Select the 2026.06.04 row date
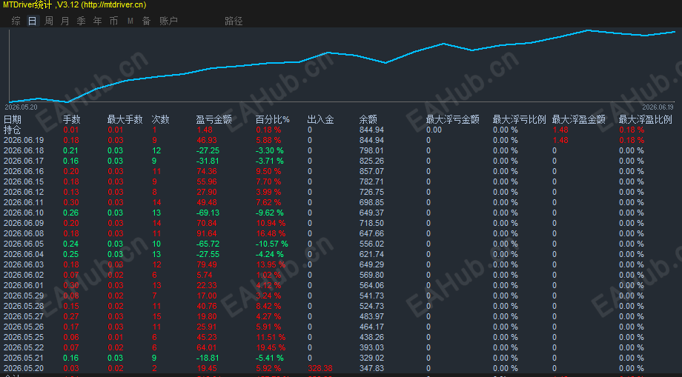Image resolution: width=682 pixels, height=377 pixels. pos(24,254)
